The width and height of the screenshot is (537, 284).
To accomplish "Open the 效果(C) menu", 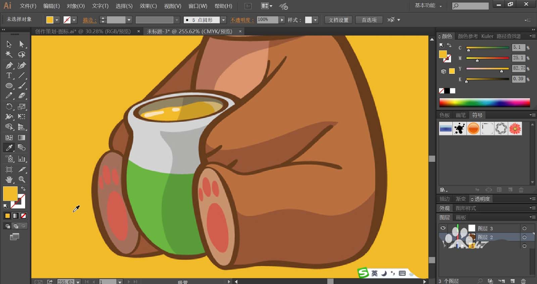I will [x=148, y=6].
